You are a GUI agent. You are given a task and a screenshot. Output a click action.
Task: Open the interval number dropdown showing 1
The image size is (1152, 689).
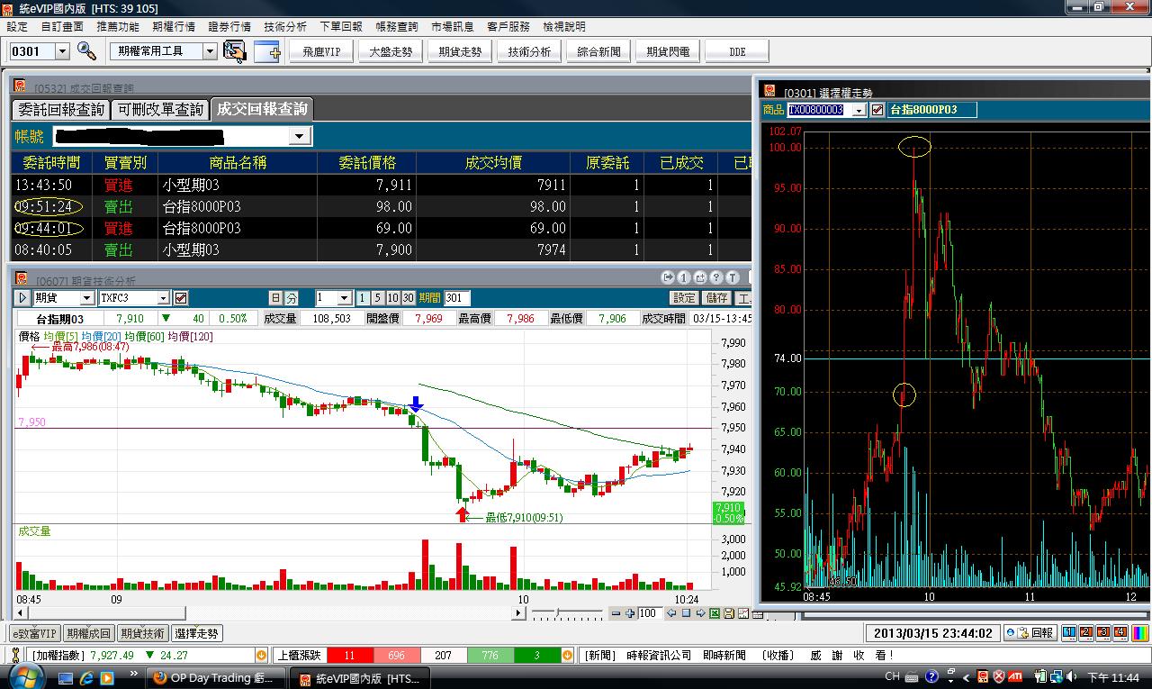(x=345, y=298)
